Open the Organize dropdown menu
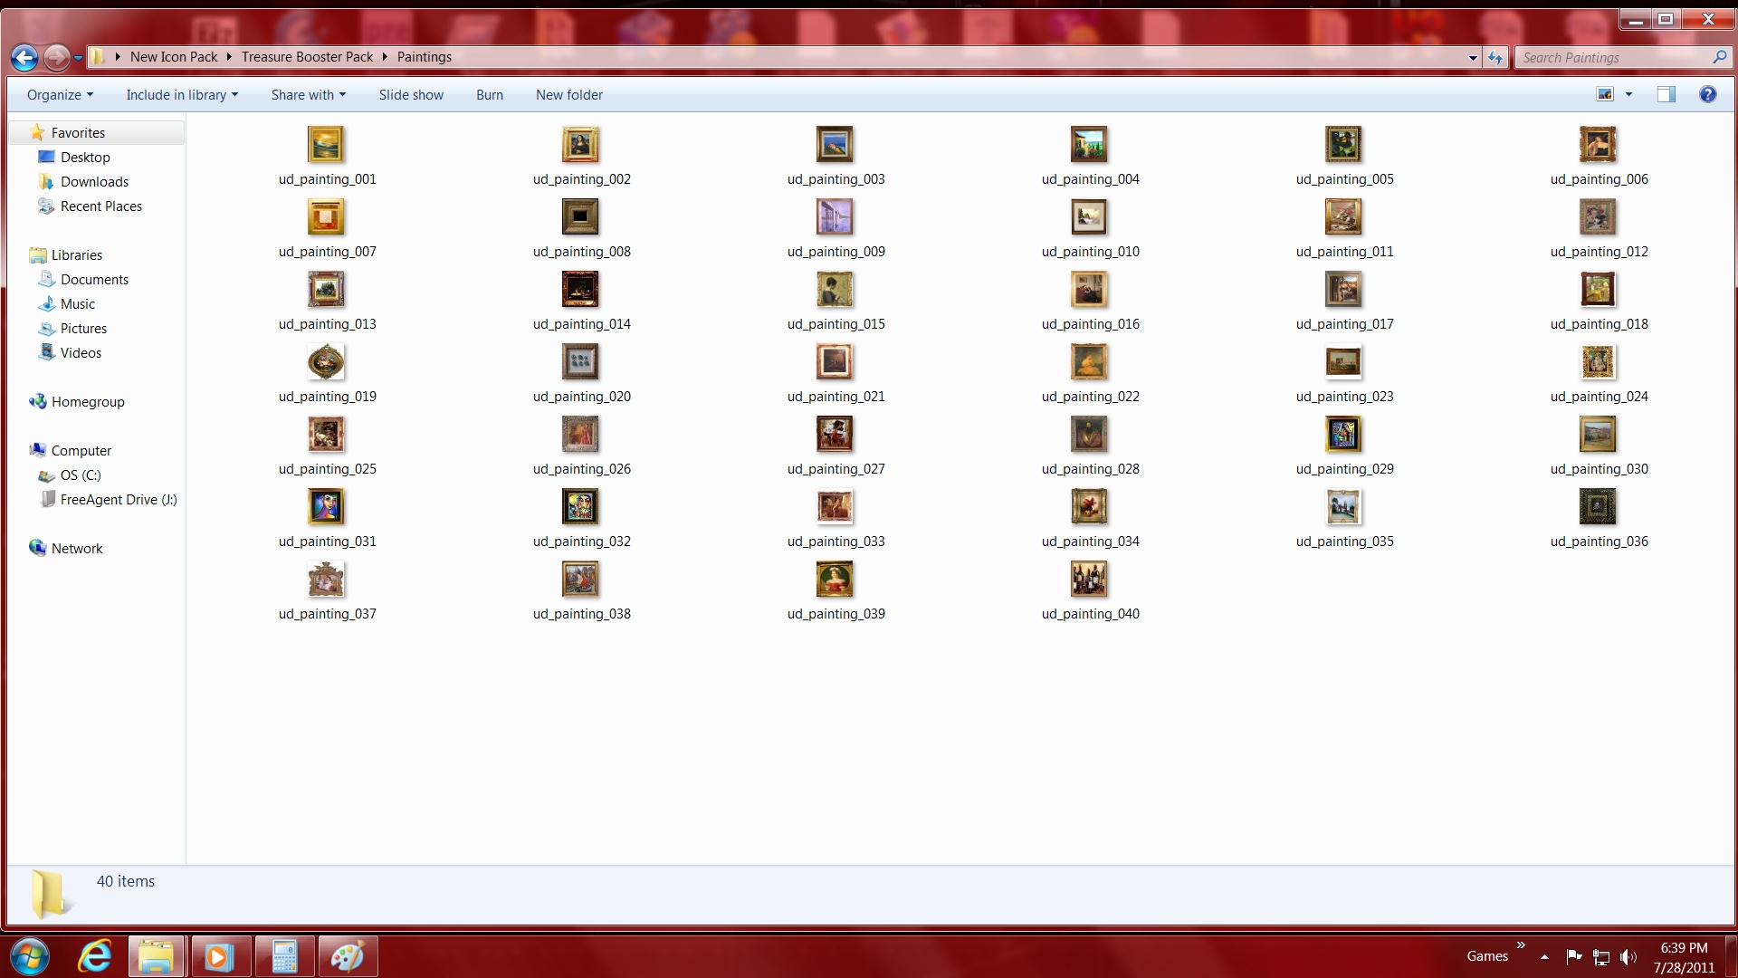1738x978 pixels. [x=60, y=95]
